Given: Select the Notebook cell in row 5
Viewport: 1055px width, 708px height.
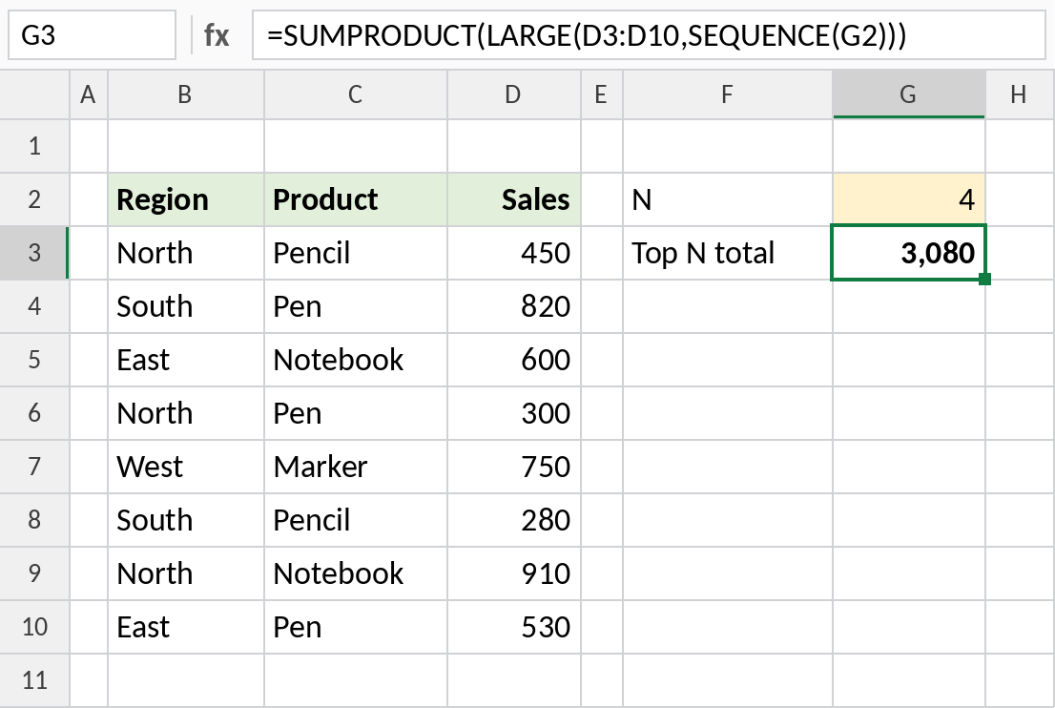Looking at the screenshot, I should point(355,360).
